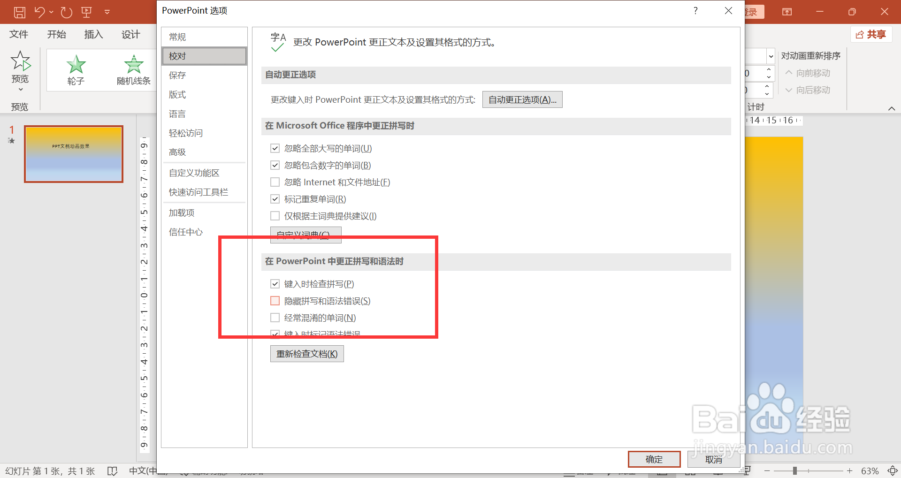Viewport: 901px width, 478px height.
Task: Expand the 预览 button dropdown arrow
Action: pyautogui.click(x=20, y=89)
